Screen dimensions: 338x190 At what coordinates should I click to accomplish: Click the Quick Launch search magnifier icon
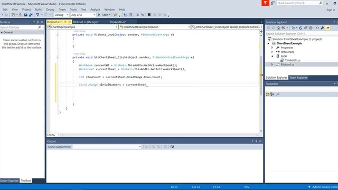(321, 3)
